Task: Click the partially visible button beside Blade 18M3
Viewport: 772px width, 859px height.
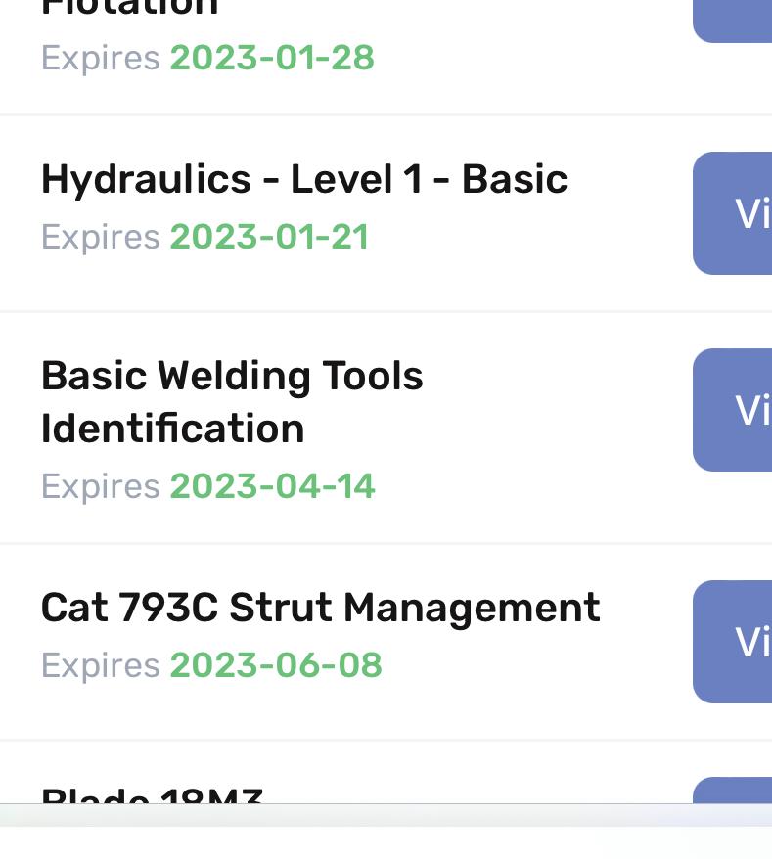Action: 733,790
